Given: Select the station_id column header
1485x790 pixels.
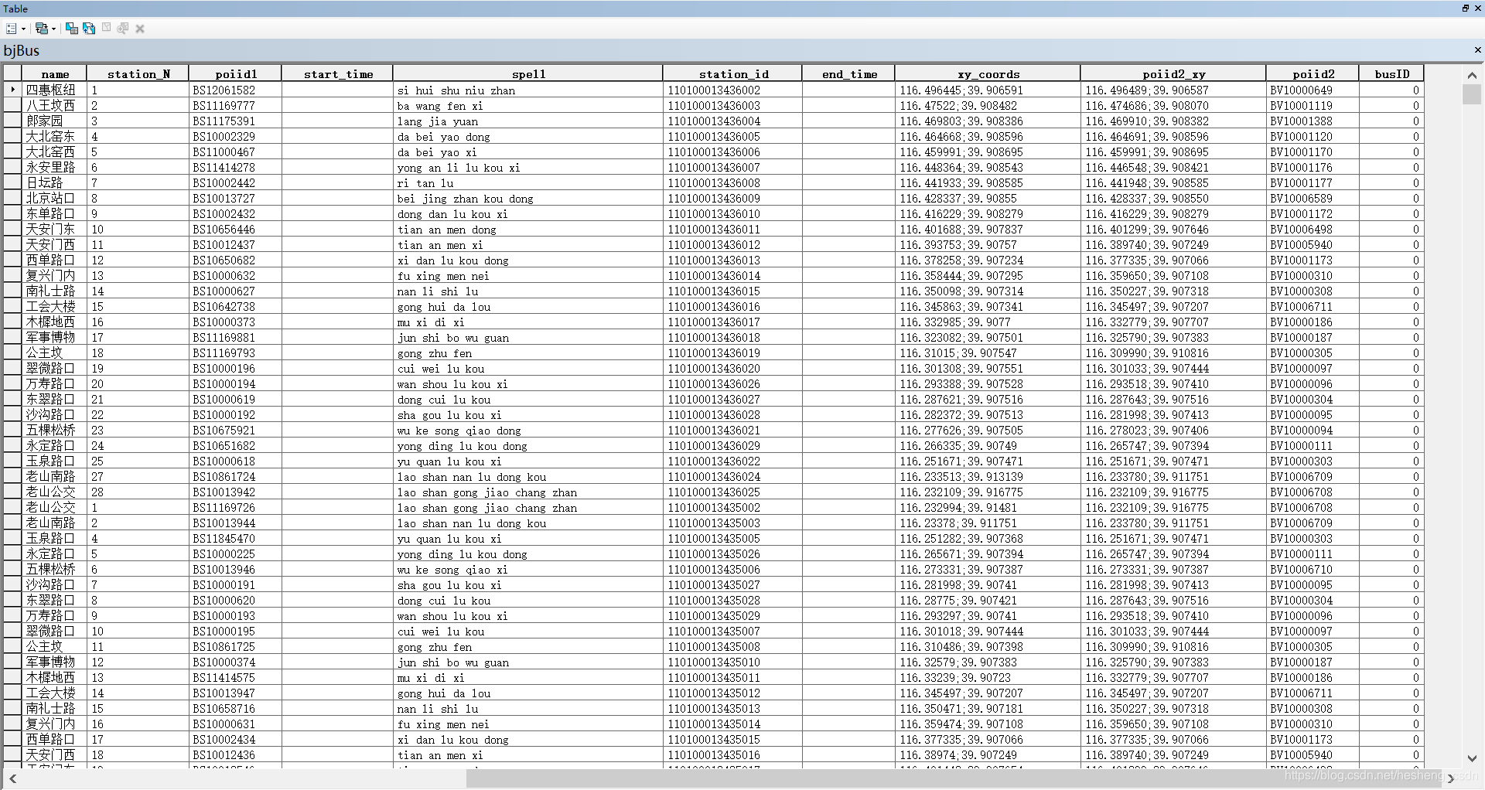Looking at the screenshot, I should pyautogui.click(x=733, y=74).
